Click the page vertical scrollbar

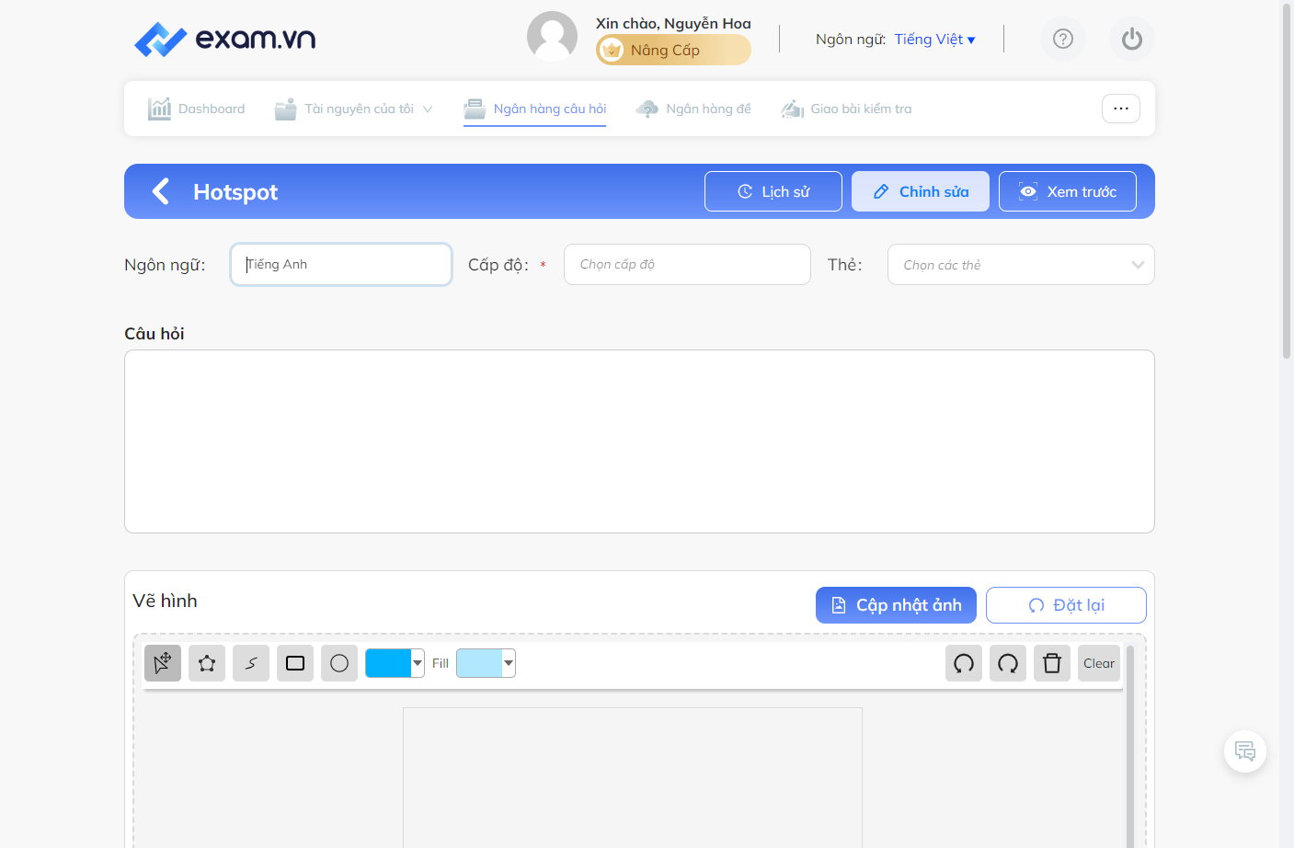click(x=1287, y=179)
